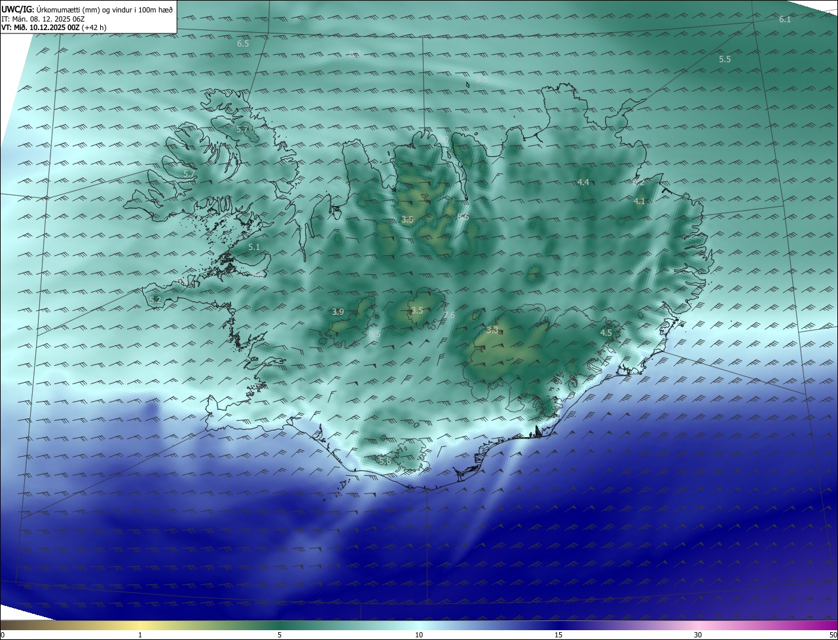The height and width of the screenshot is (640, 838).
Task: Click the 4.1 value label on the map
Action: click(640, 202)
